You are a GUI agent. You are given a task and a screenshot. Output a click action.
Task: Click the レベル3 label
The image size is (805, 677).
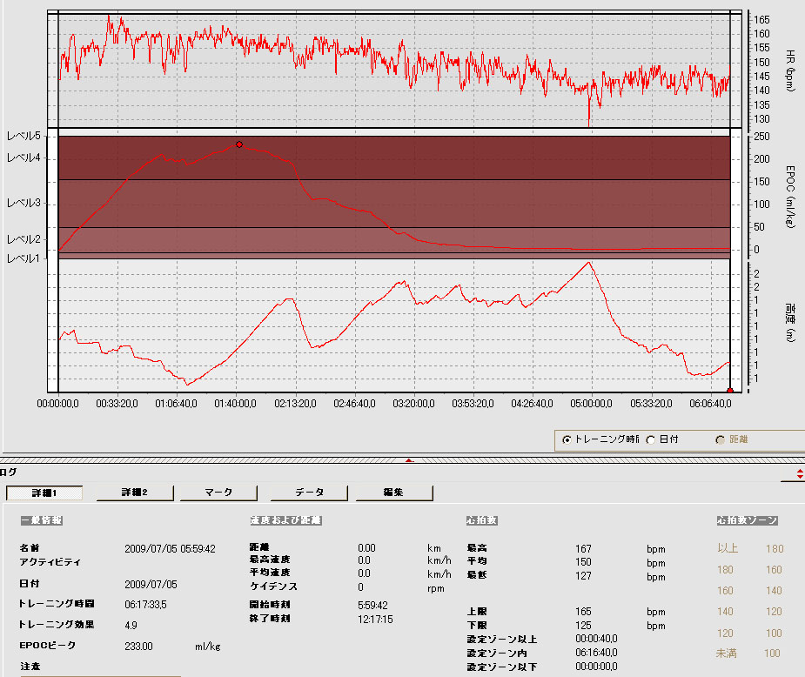point(23,203)
